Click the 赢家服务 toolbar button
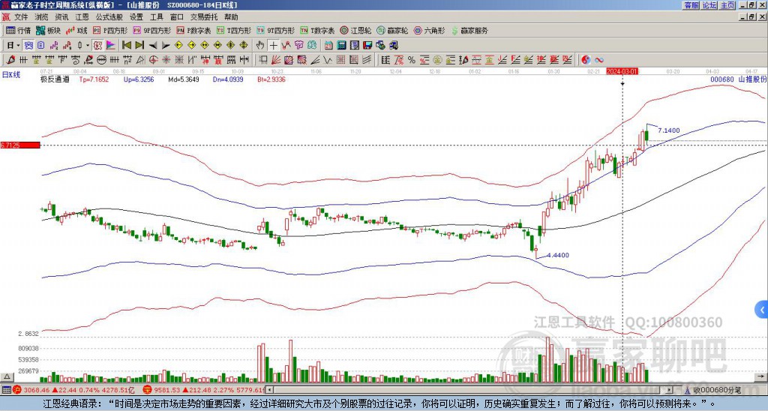This screenshot has width=768, height=411. coord(469,30)
